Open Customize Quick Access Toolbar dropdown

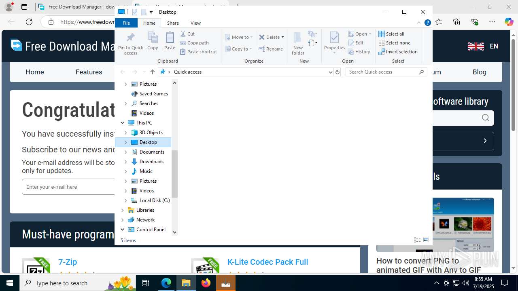[x=151, y=13]
